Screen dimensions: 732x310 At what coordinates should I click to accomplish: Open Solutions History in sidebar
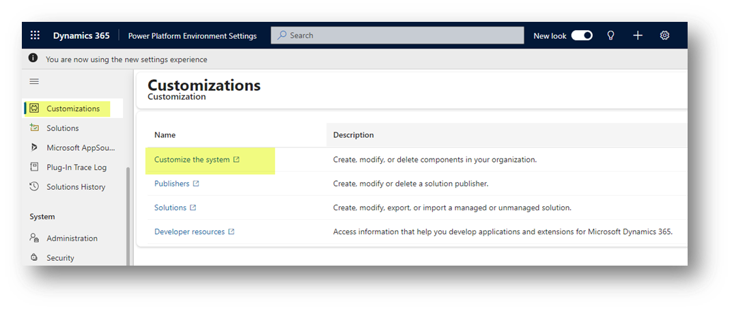pyautogui.click(x=76, y=186)
